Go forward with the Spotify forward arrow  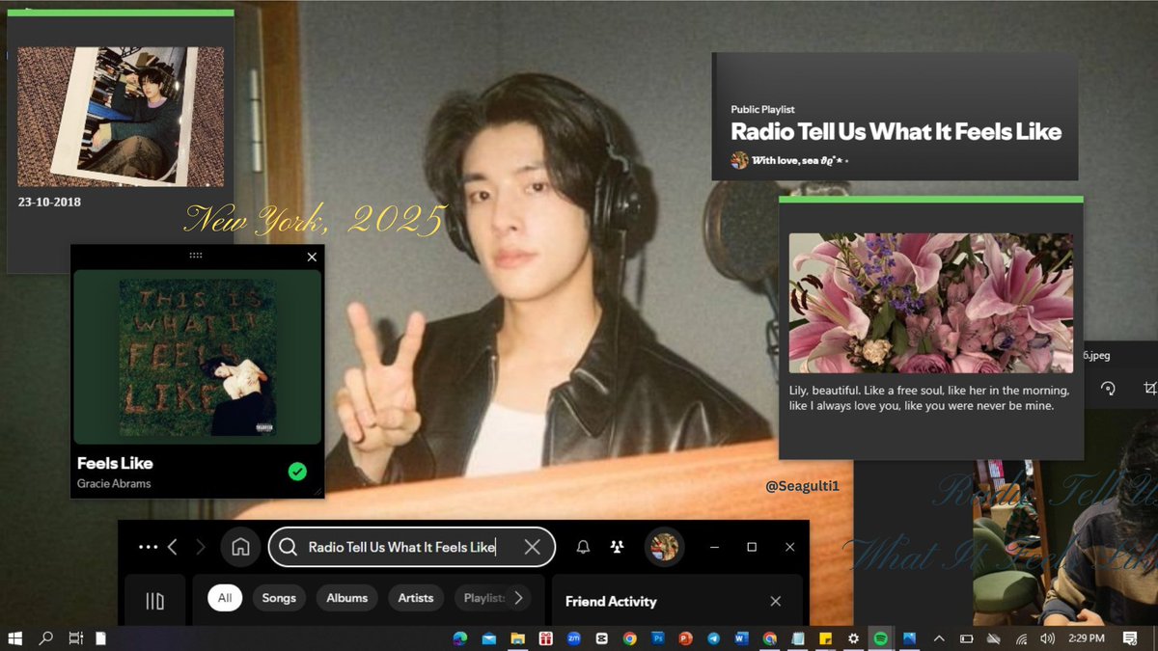coord(201,547)
